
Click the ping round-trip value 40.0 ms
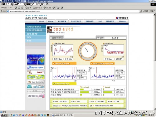click(82, 73)
